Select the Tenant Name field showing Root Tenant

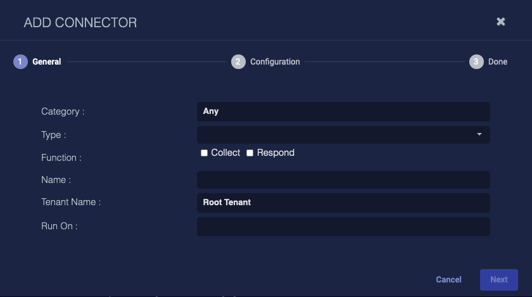point(343,203)
